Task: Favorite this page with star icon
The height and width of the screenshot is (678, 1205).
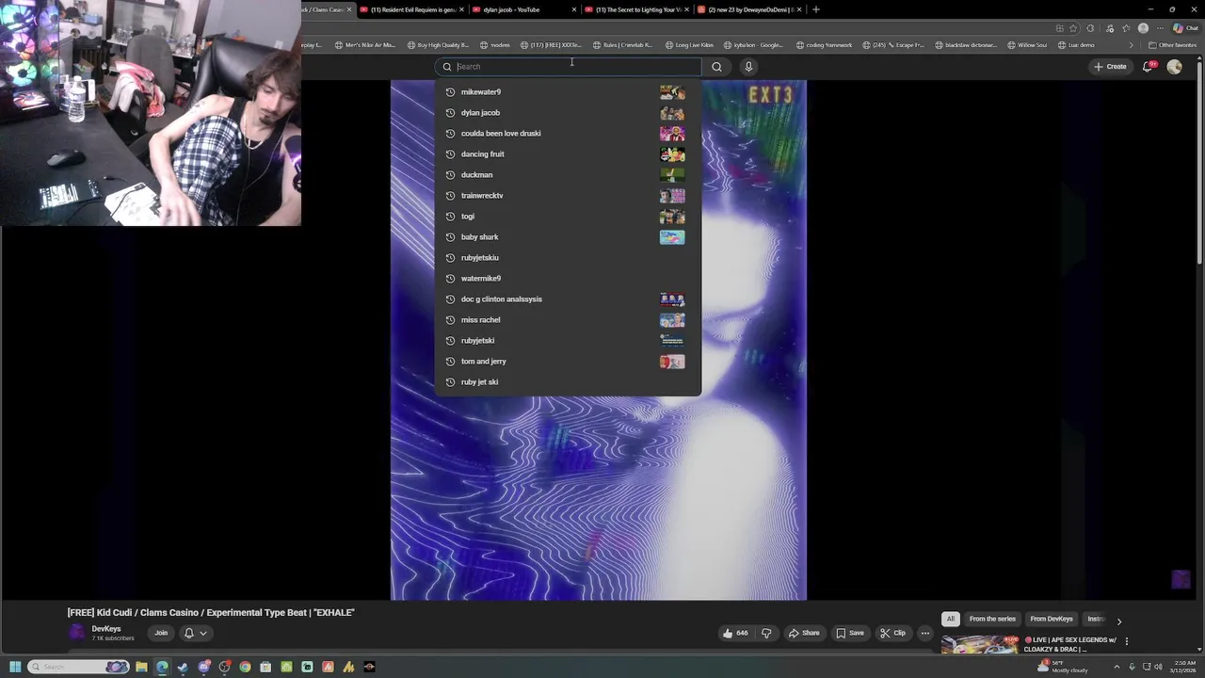Action: click(x=1072, y=28)
